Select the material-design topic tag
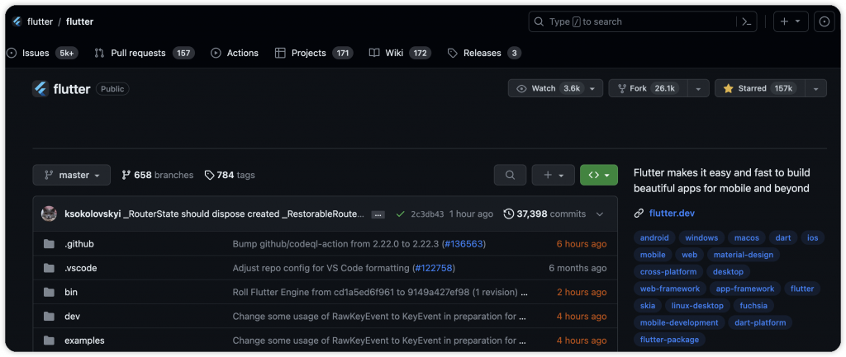This screenshot has height=357, width=846. (744, 255)
